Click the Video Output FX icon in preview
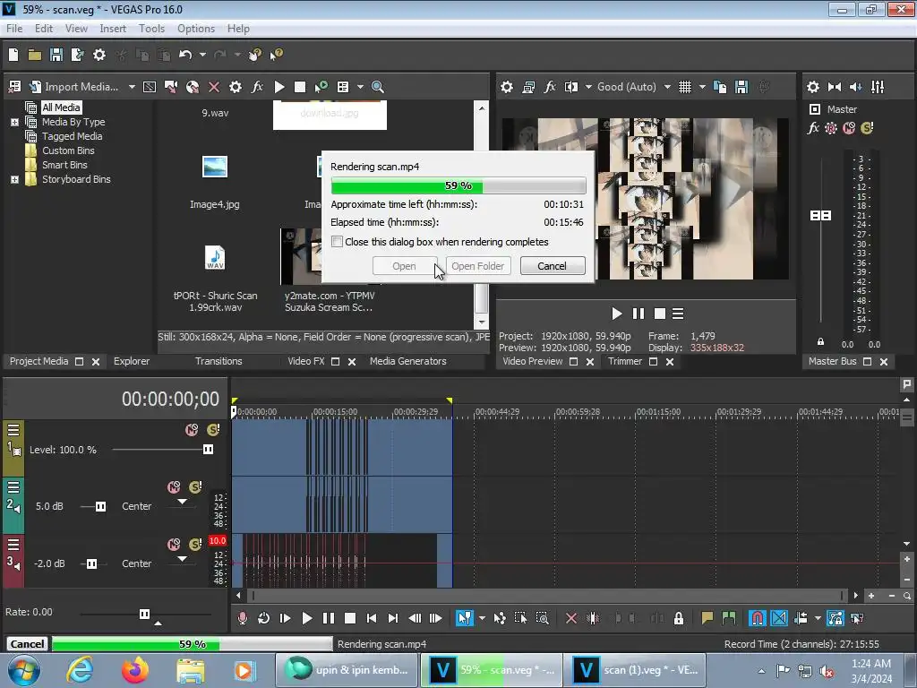This screenshot has width=917, height=688. pos(550,87)
